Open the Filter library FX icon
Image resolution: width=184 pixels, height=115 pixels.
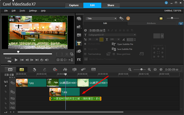pyautogui.click(x=79, y=60)
